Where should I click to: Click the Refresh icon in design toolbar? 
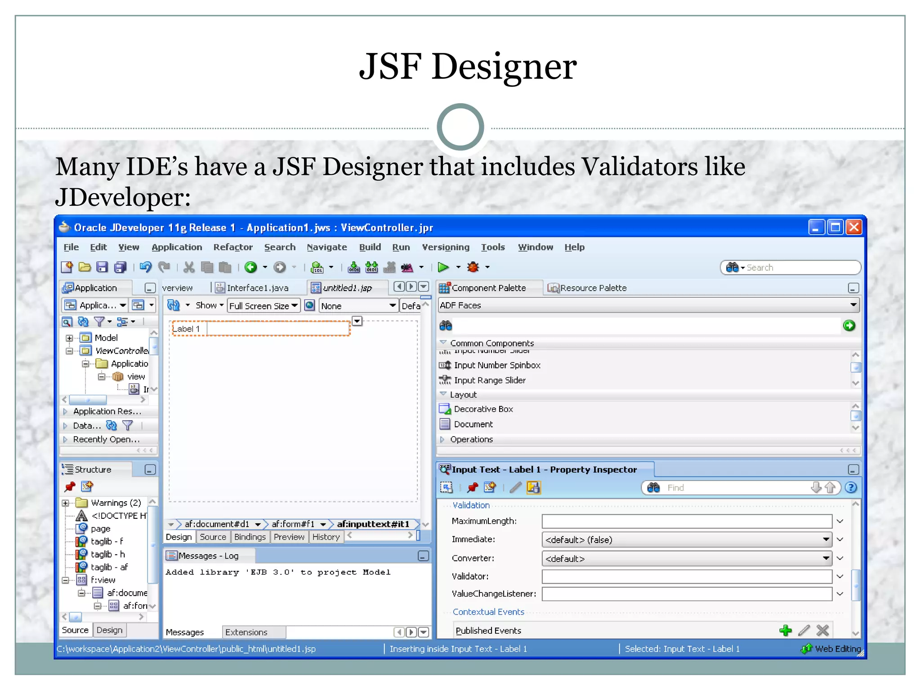click(x=174, y=305)
